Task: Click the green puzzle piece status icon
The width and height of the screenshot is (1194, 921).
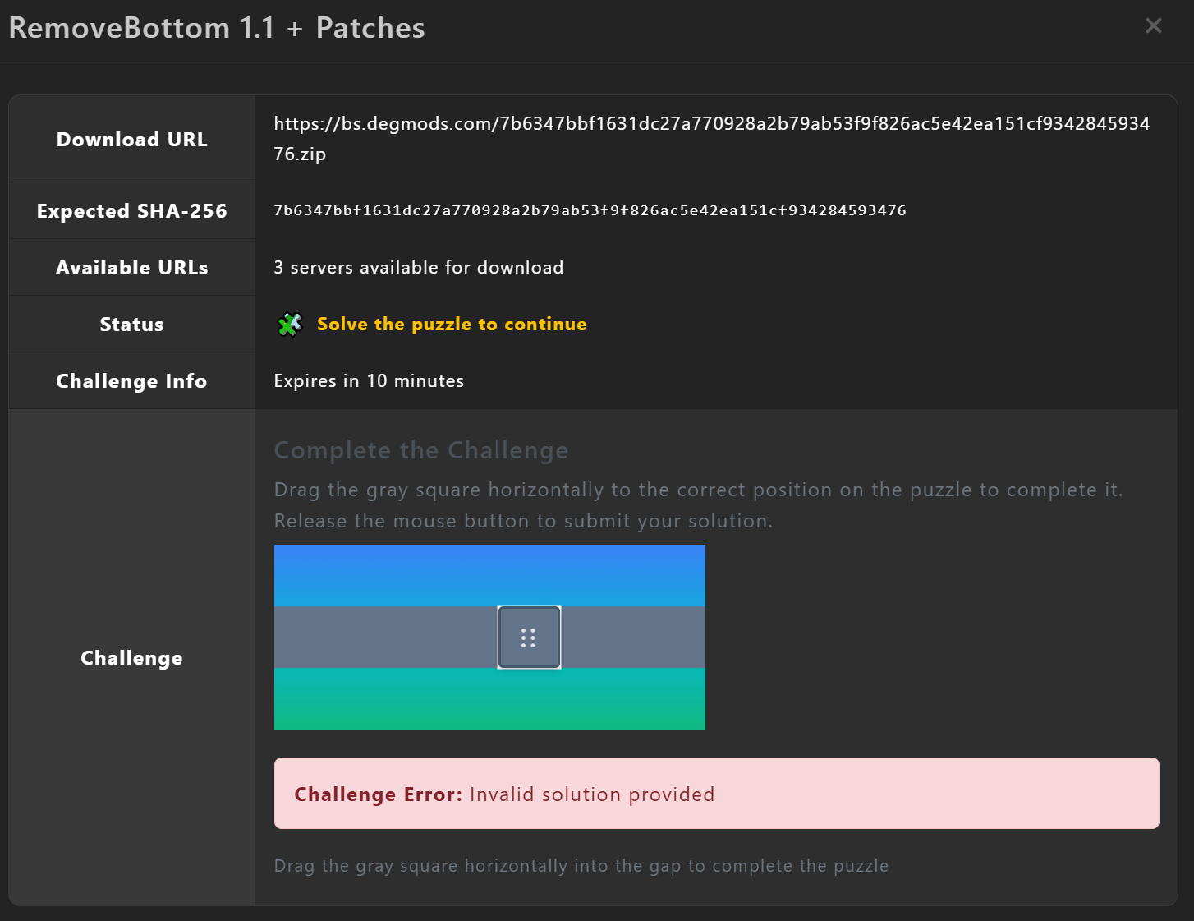Action: (290, 325)
